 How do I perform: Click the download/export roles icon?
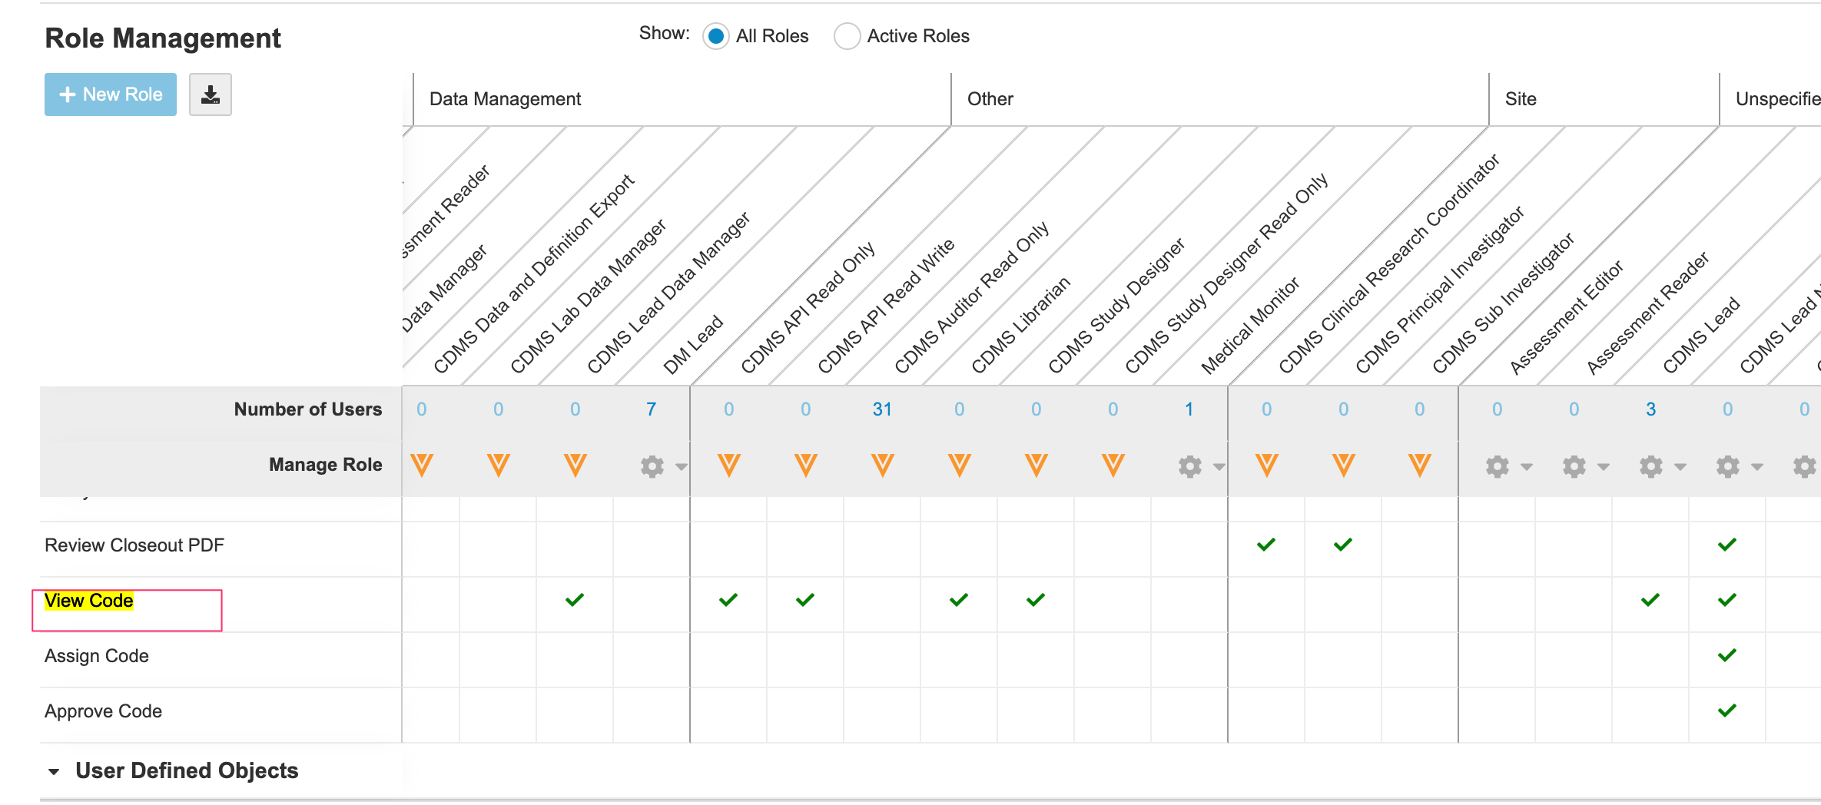(210, 94)
